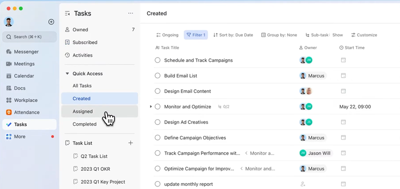The image size is (400, 189).
Task: Assign owner to update monthly report task
Action: pyautogui.click(x=303, y=184)
